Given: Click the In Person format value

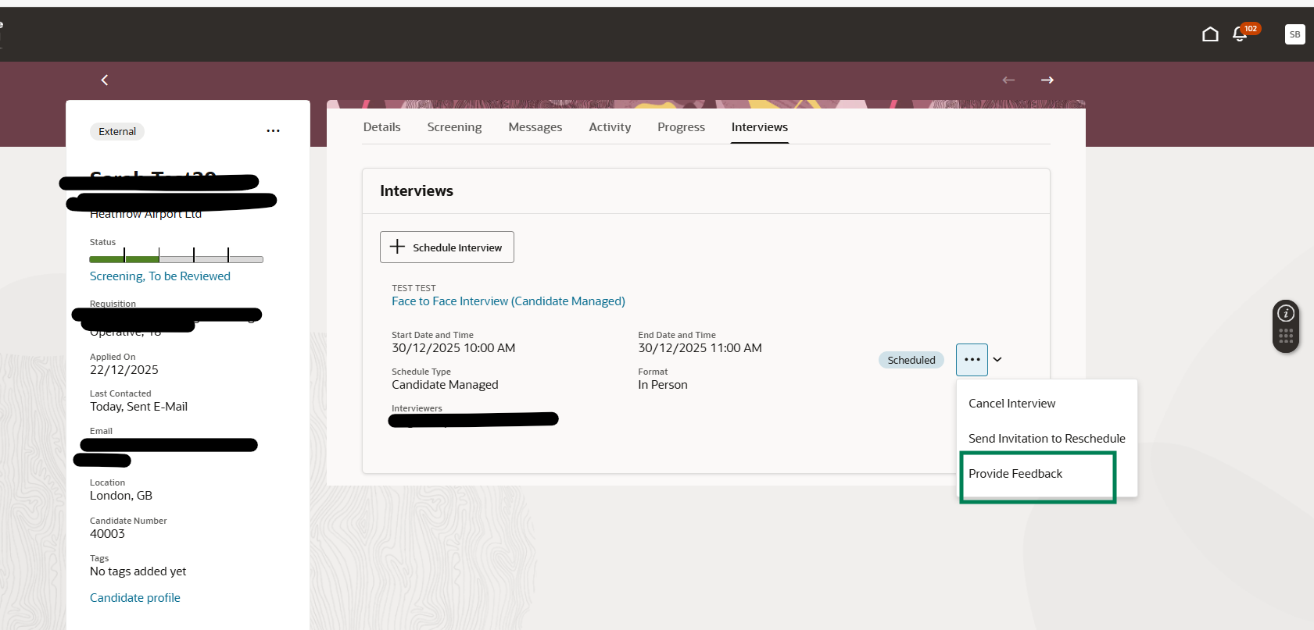Looking at the screenshot, I should [x=663, y=385].
